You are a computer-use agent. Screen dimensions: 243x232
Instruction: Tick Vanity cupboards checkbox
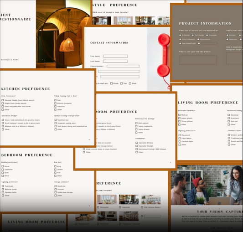click(x=136, y=126)
